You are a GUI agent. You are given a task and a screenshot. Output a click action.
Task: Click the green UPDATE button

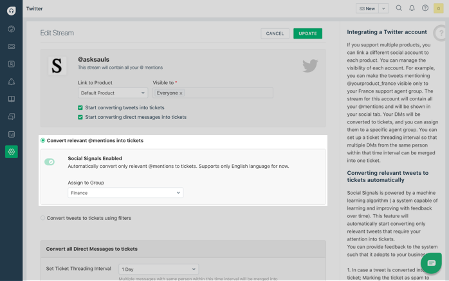(307, 33)
